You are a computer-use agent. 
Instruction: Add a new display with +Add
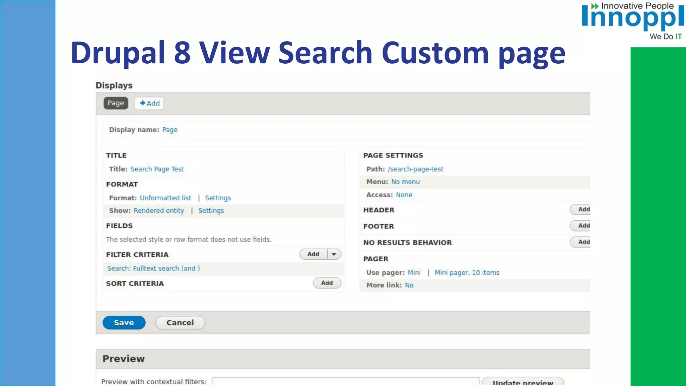tap(150, 103)
